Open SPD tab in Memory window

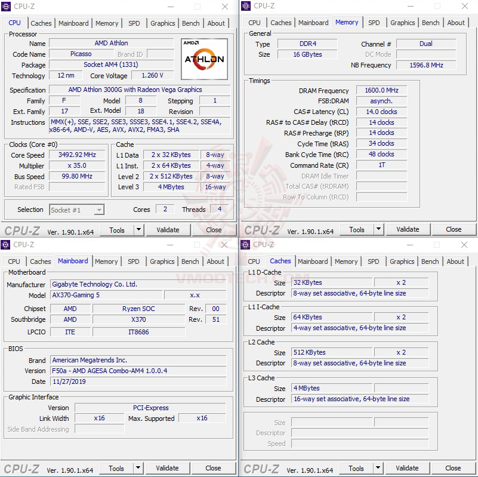[374, 23]
